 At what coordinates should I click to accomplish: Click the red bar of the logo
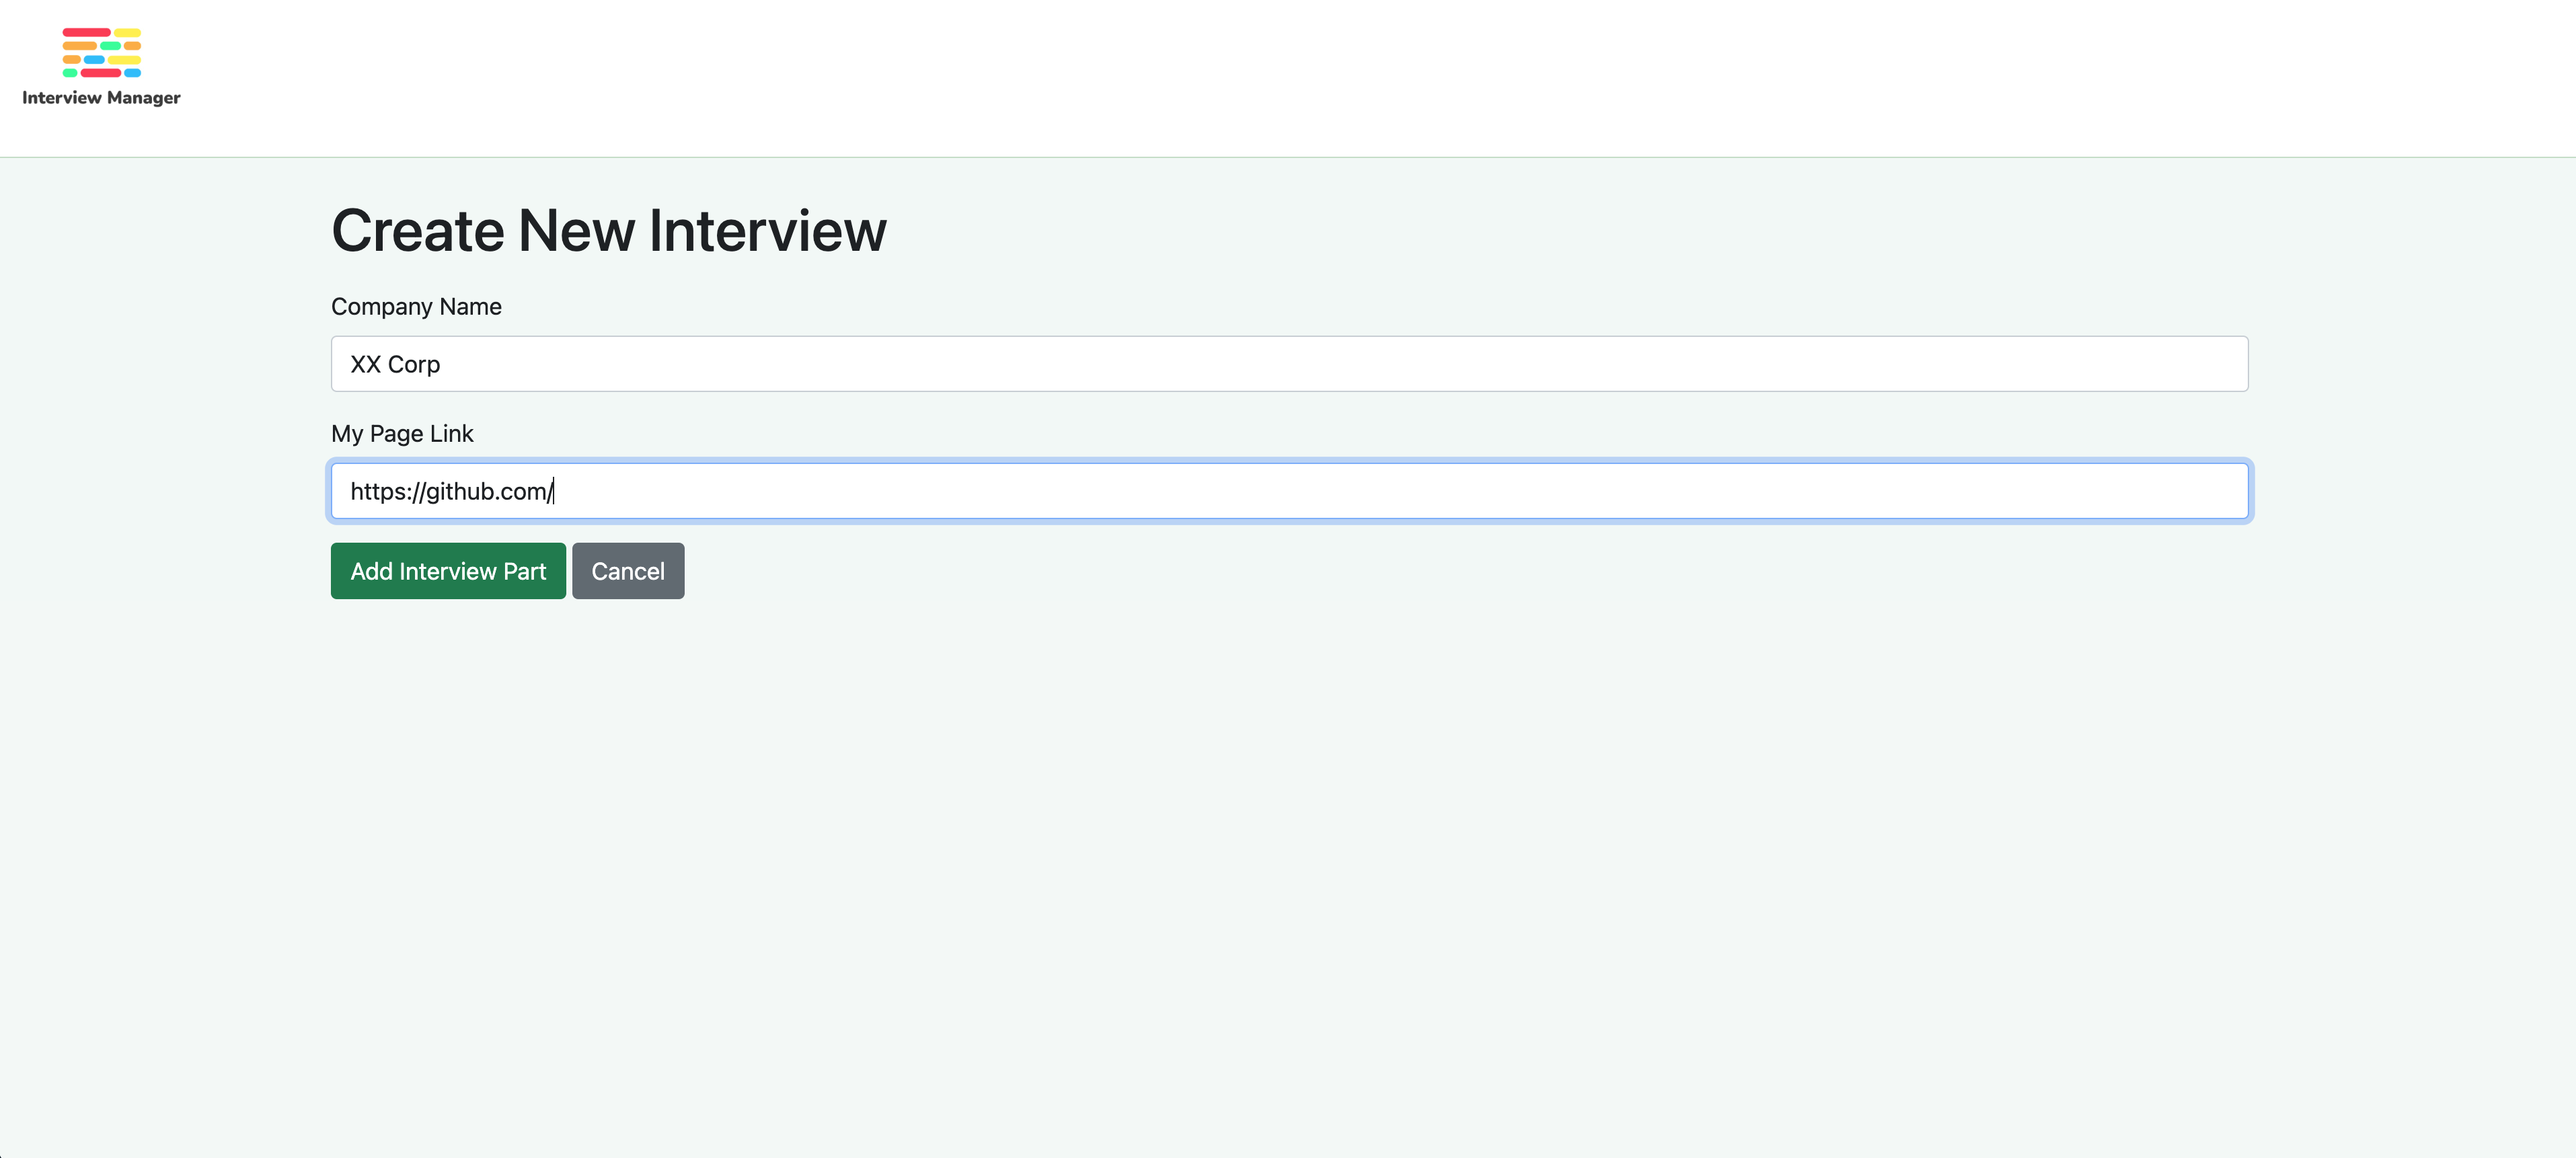coord(87,33)
